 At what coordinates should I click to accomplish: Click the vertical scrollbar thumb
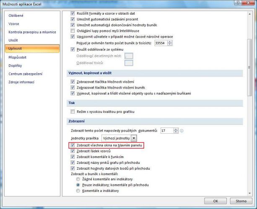[249, 67]
